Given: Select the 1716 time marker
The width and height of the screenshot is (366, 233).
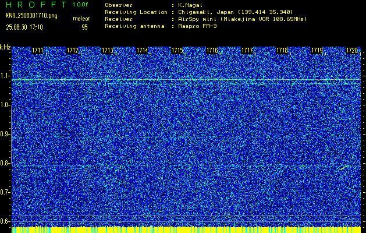Looking at the screenshot, I should pos(212,50).
